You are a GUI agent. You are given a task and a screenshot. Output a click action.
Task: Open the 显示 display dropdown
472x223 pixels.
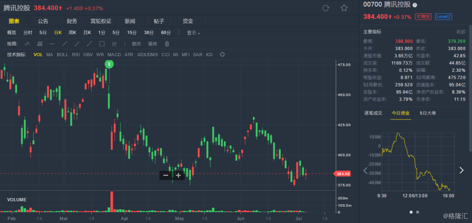click(193, 33)
